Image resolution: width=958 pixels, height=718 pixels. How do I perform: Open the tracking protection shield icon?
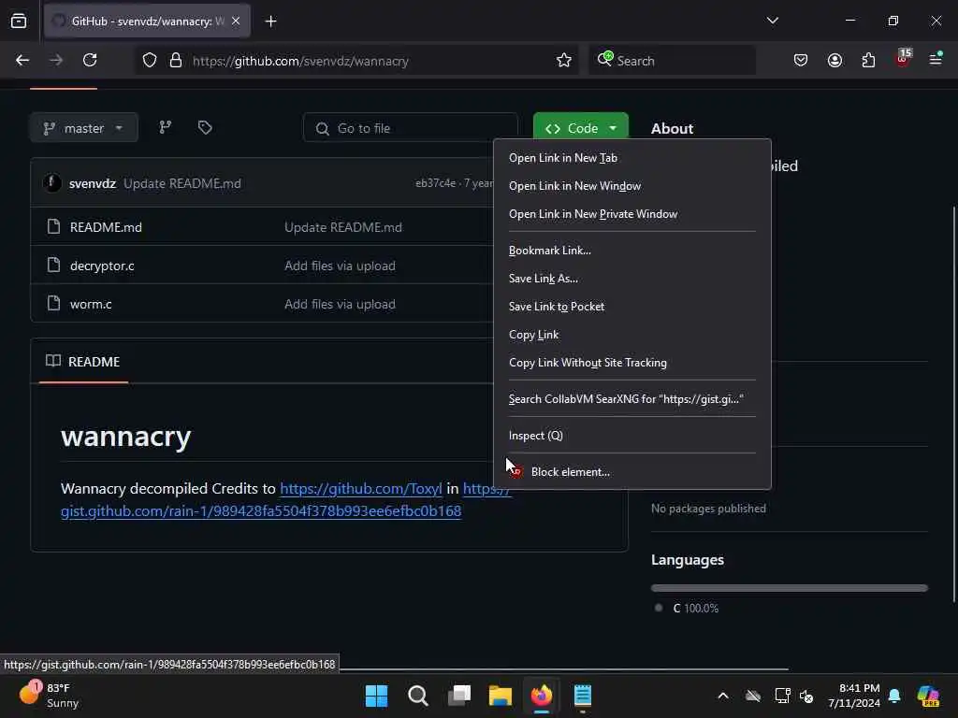click(x=150, y=61)
